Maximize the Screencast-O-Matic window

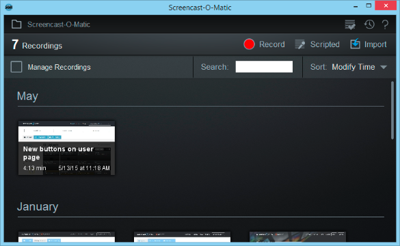[x=369, y=5]
